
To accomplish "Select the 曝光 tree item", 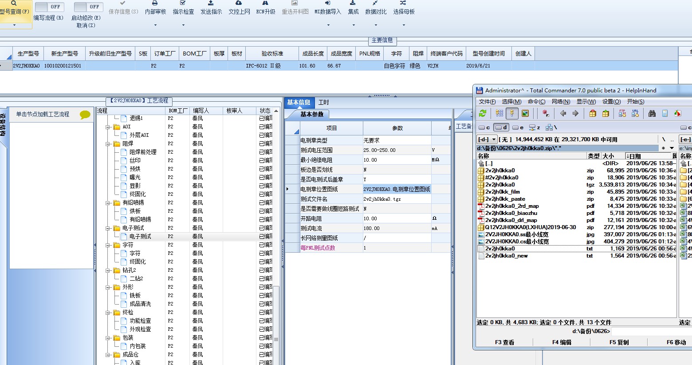I will [x=135, y=178].
